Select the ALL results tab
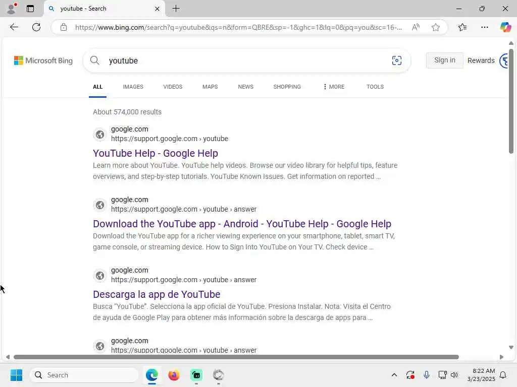Viewport: 517px width, 387px height. coord(97,87)
